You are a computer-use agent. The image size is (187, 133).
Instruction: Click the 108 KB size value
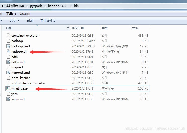click(143, 88)
